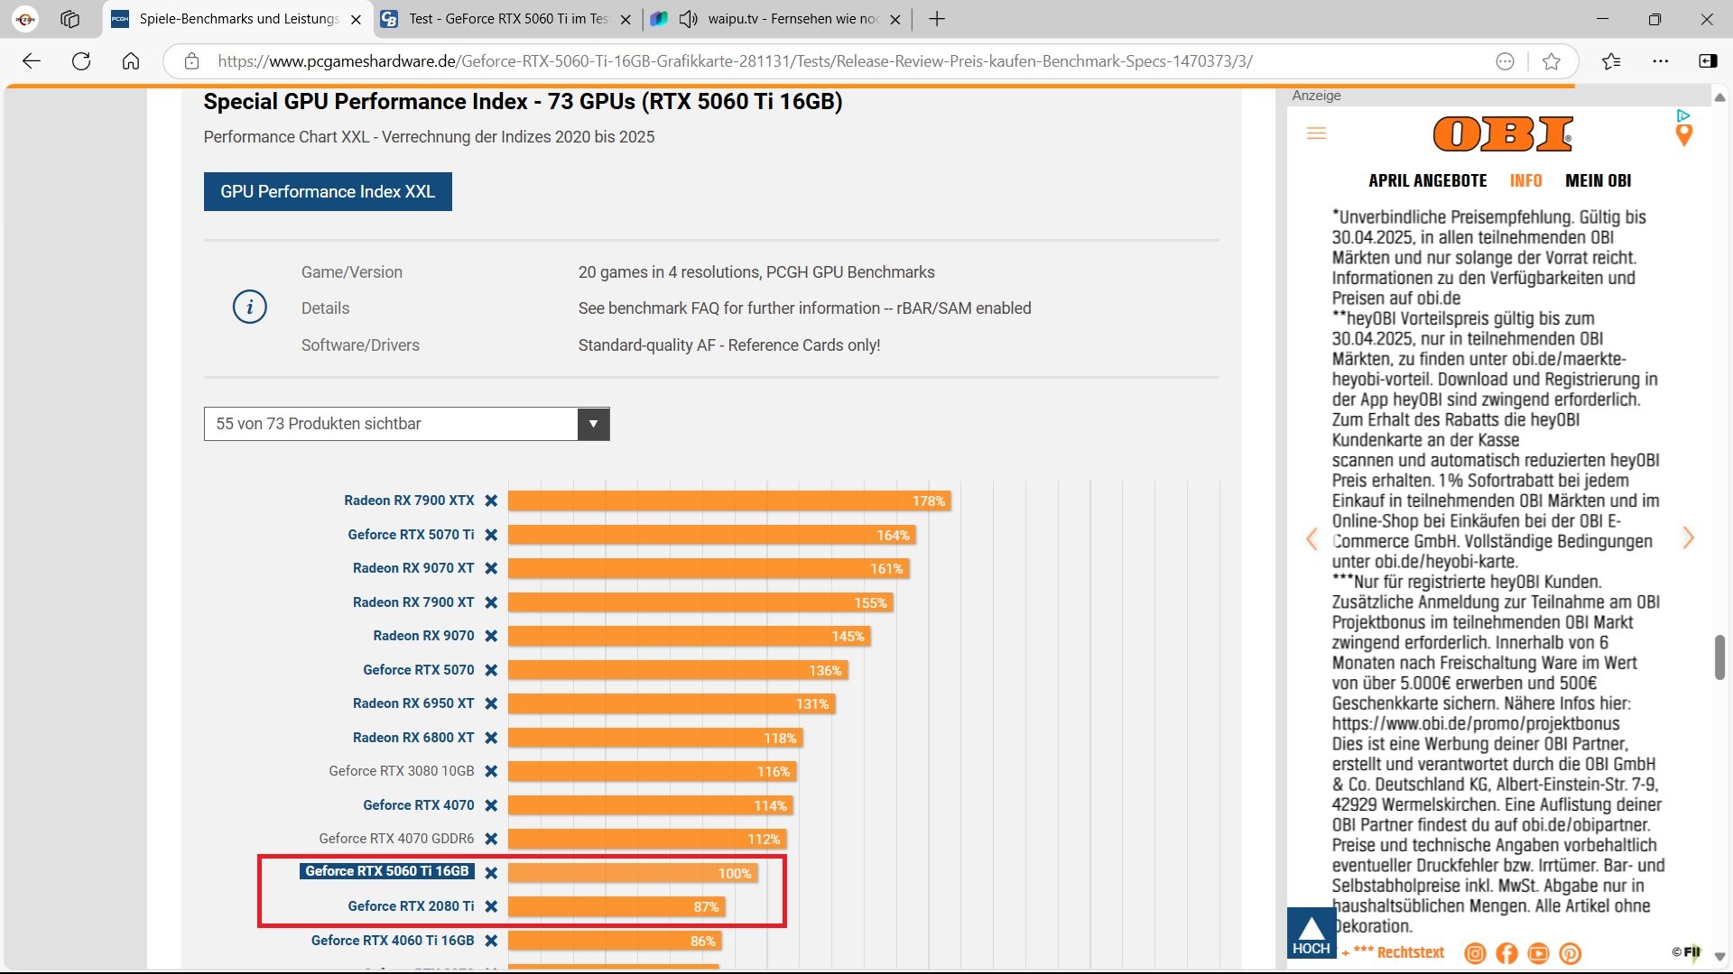Go to next OBI ad slide arrow
Viewport: 1733px width, 974px height.
(x=1688, y=538)
